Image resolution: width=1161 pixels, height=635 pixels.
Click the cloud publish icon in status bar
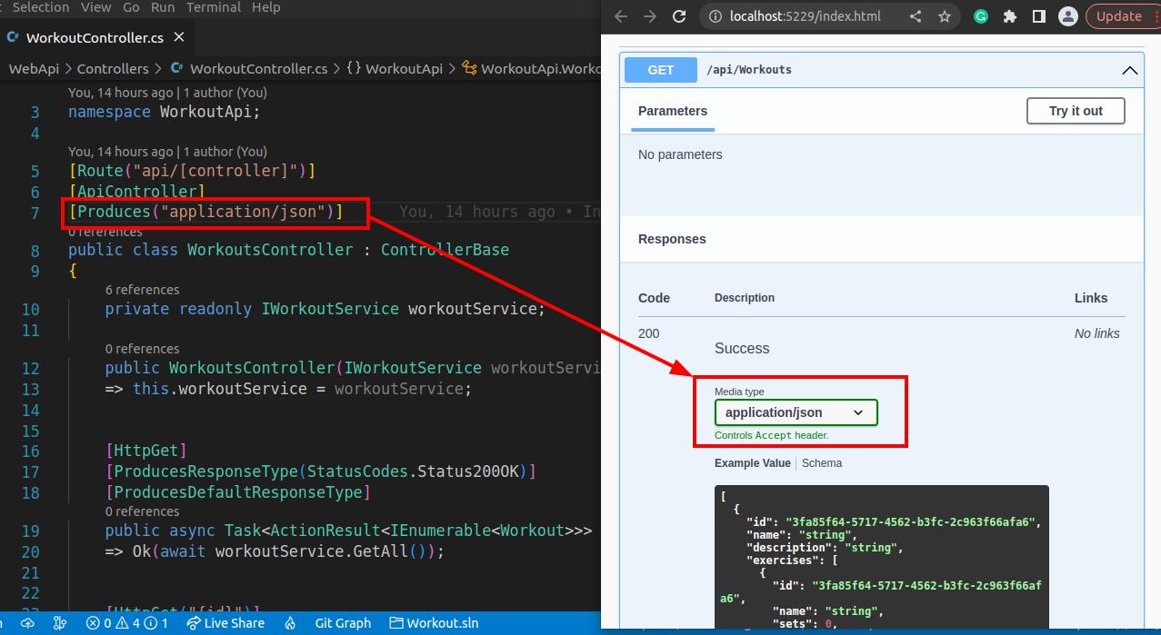[x=28, y=623]
